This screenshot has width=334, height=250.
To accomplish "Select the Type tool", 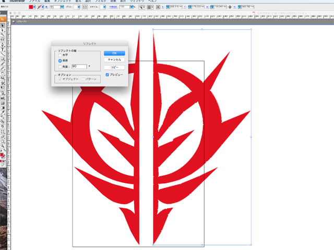I will pos(3,49).
